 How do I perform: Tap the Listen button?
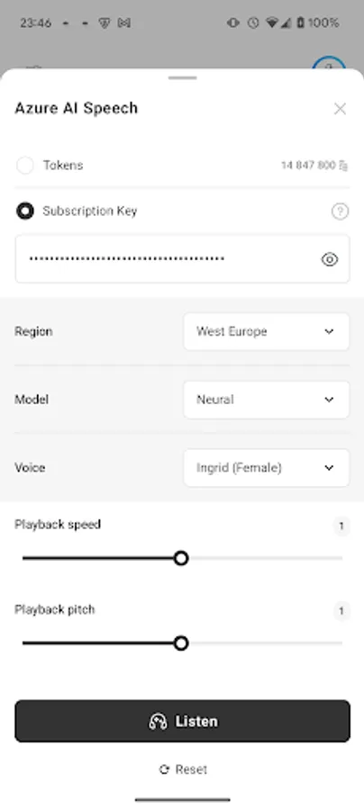(182, 721)
